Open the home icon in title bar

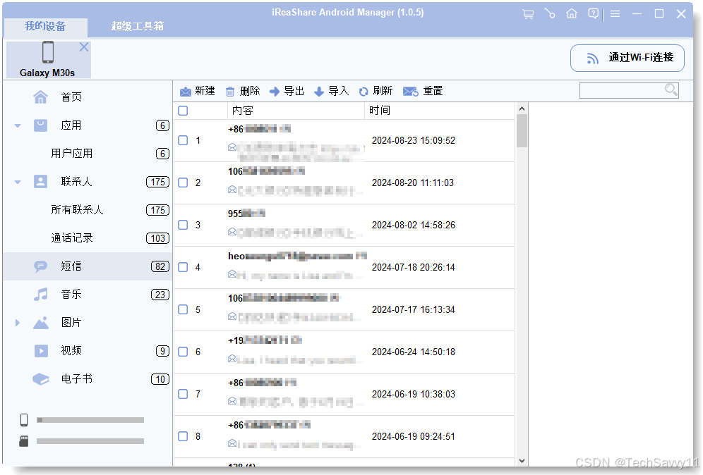[x=572, y=14]
